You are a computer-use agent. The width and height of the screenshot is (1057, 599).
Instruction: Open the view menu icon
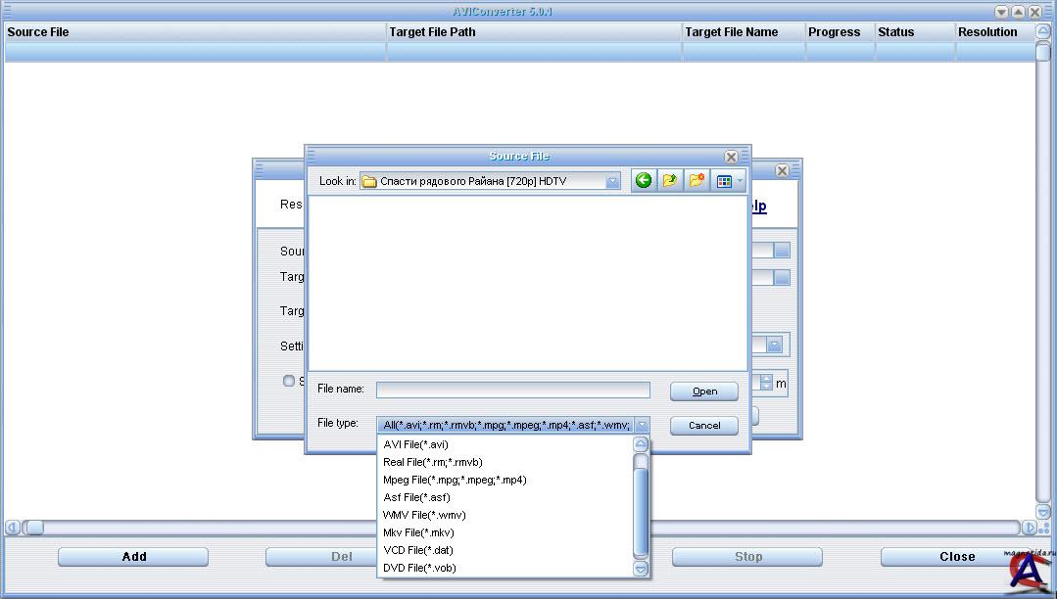[x=725, y=181]
